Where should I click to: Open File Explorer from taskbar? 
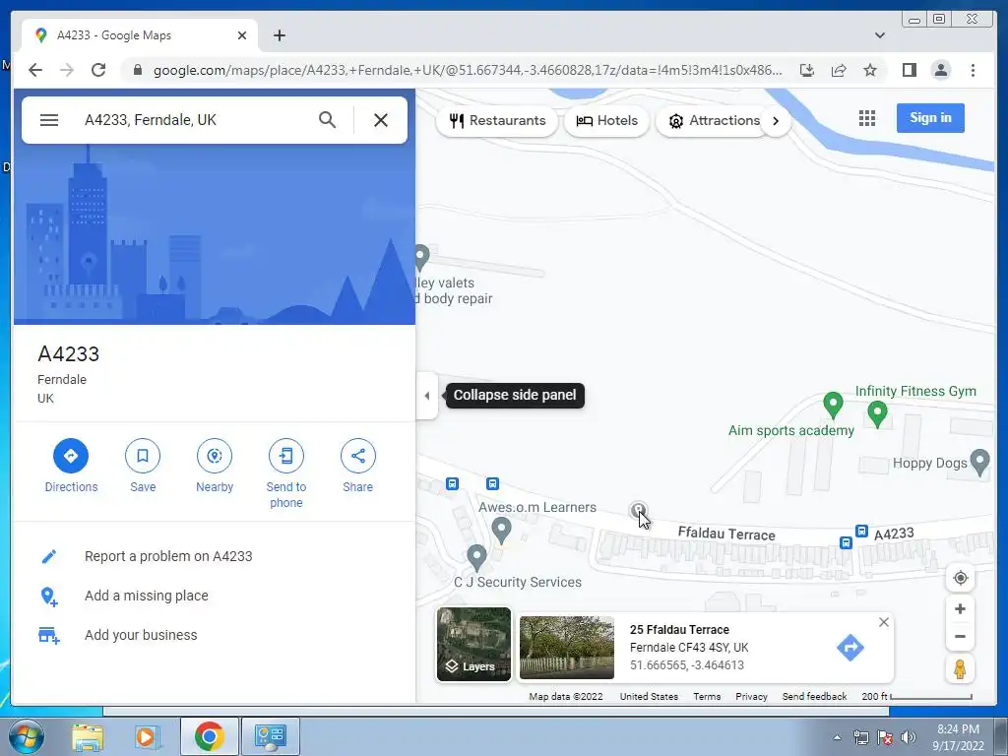[x=88, y=736]
